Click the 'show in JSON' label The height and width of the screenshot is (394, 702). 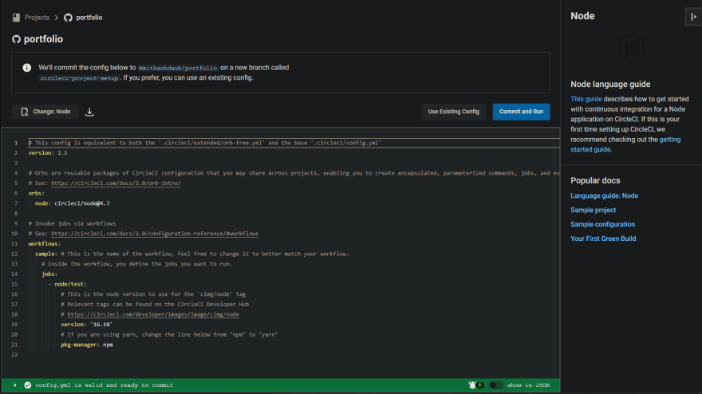528,385
